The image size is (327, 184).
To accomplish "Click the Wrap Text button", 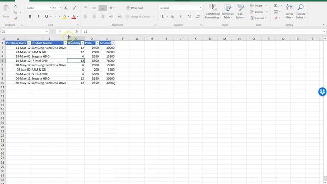I will click(135, 8).
